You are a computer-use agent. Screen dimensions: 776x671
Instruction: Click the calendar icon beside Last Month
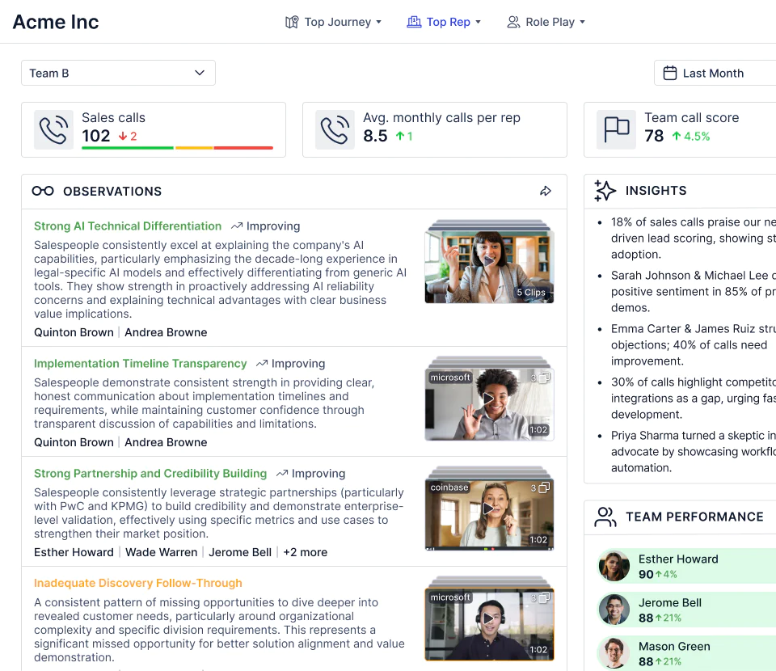pos(669,74)
